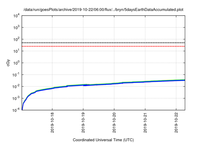Click the plot file path title
This screenshot has height=143, width=204.
[103, 10]
